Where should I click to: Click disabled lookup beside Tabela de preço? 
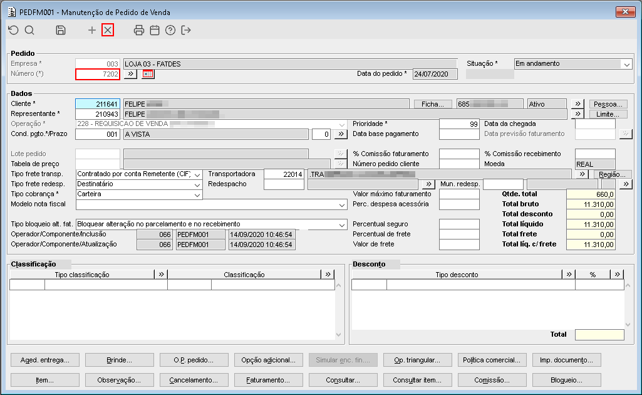click(341, 164)
